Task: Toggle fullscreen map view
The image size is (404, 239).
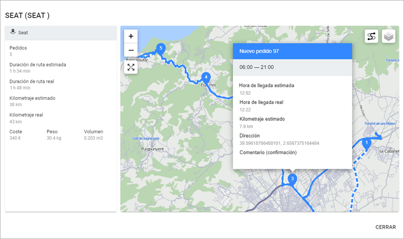Action: (131, 67)
